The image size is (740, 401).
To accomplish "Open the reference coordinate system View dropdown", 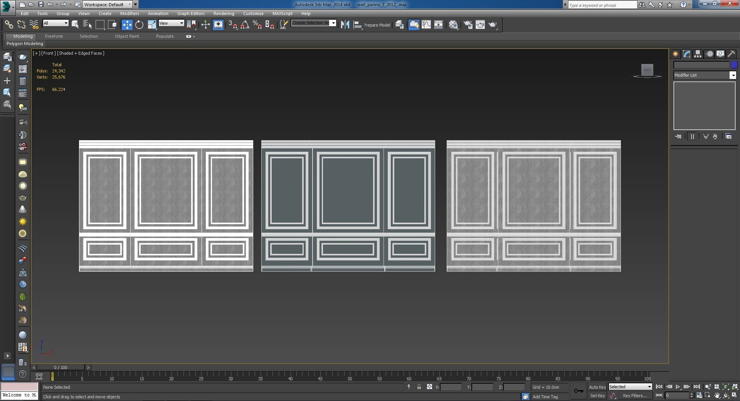I will (171, 23).
